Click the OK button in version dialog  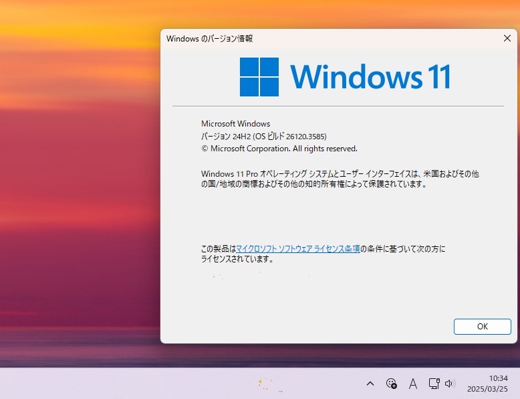482,327
